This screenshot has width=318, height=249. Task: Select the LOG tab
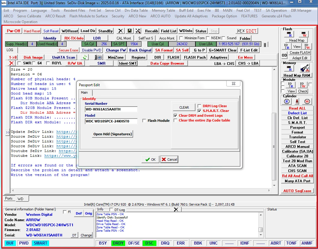pyautogui.click(x=10, y=50)
